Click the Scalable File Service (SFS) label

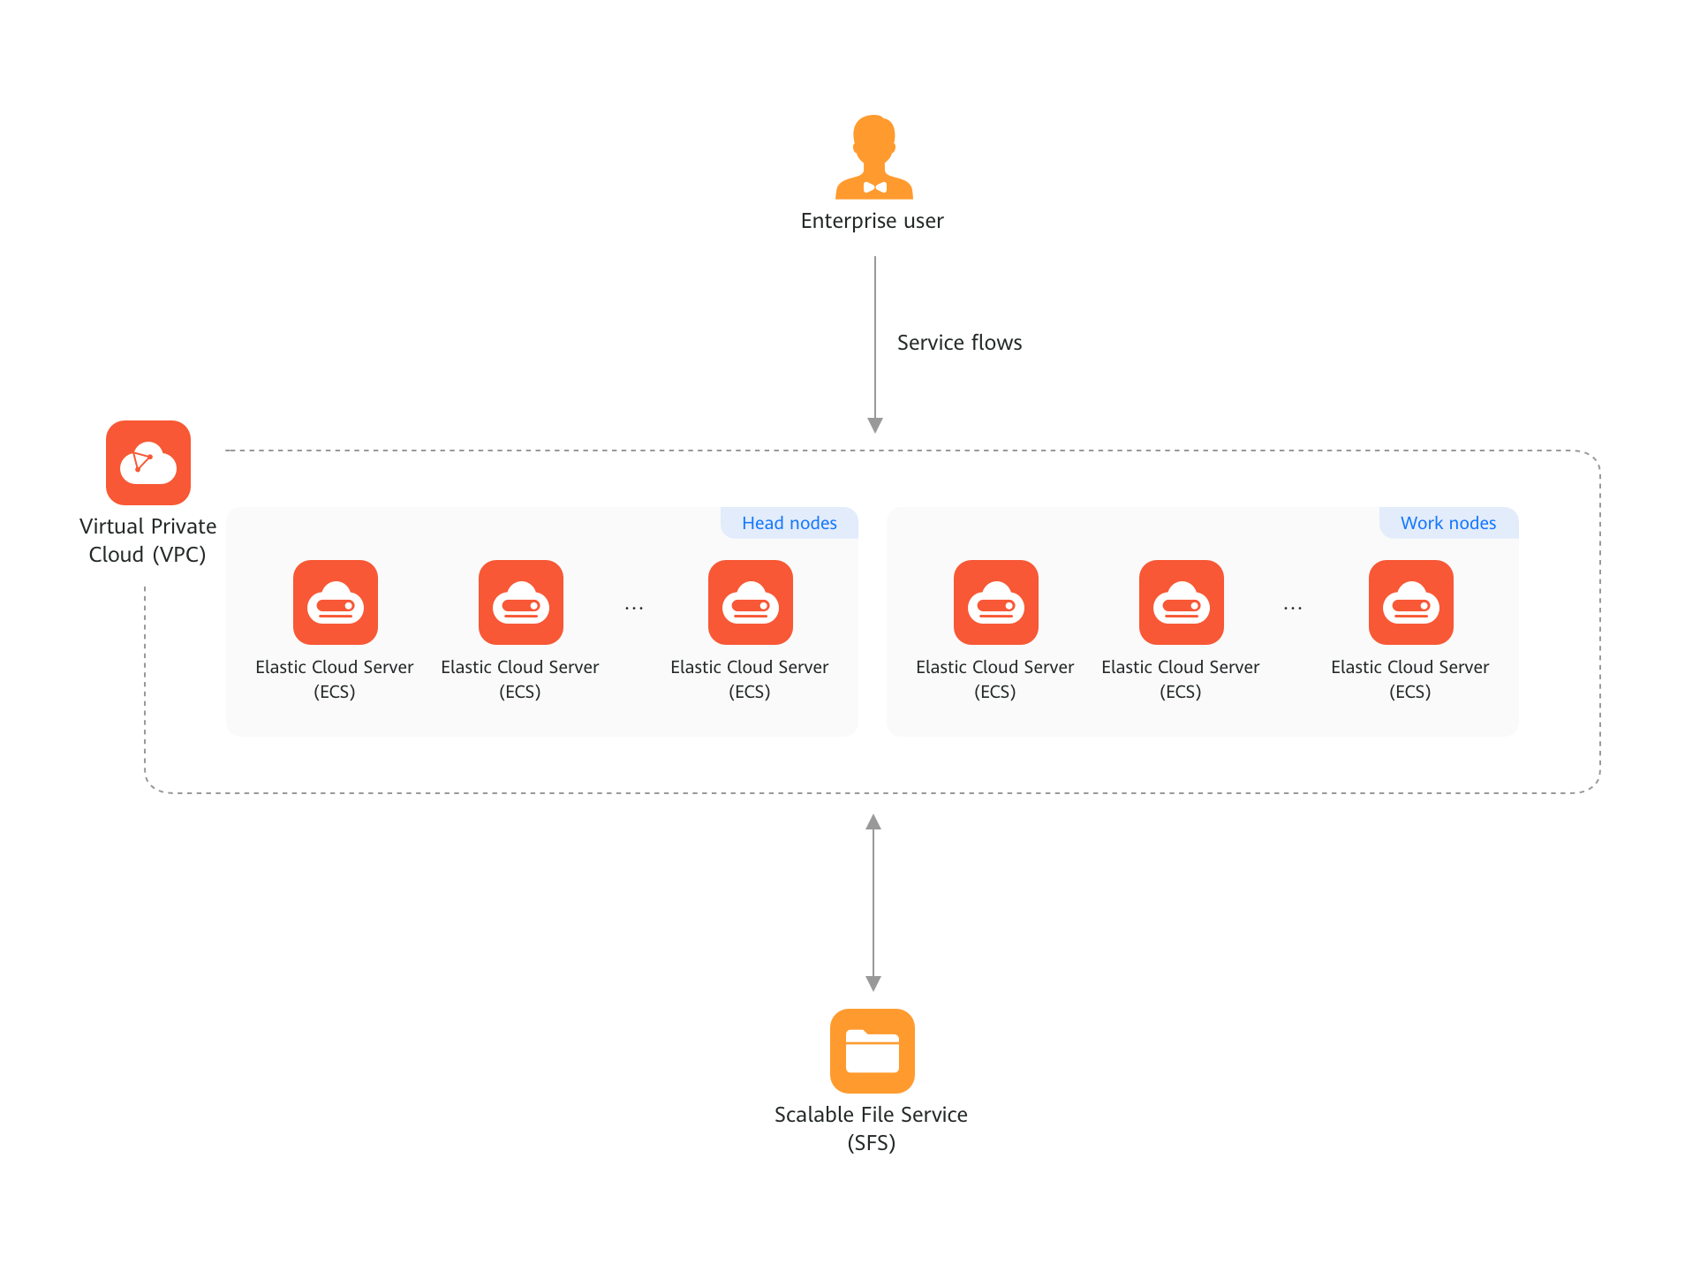[x=871, y=1128]
